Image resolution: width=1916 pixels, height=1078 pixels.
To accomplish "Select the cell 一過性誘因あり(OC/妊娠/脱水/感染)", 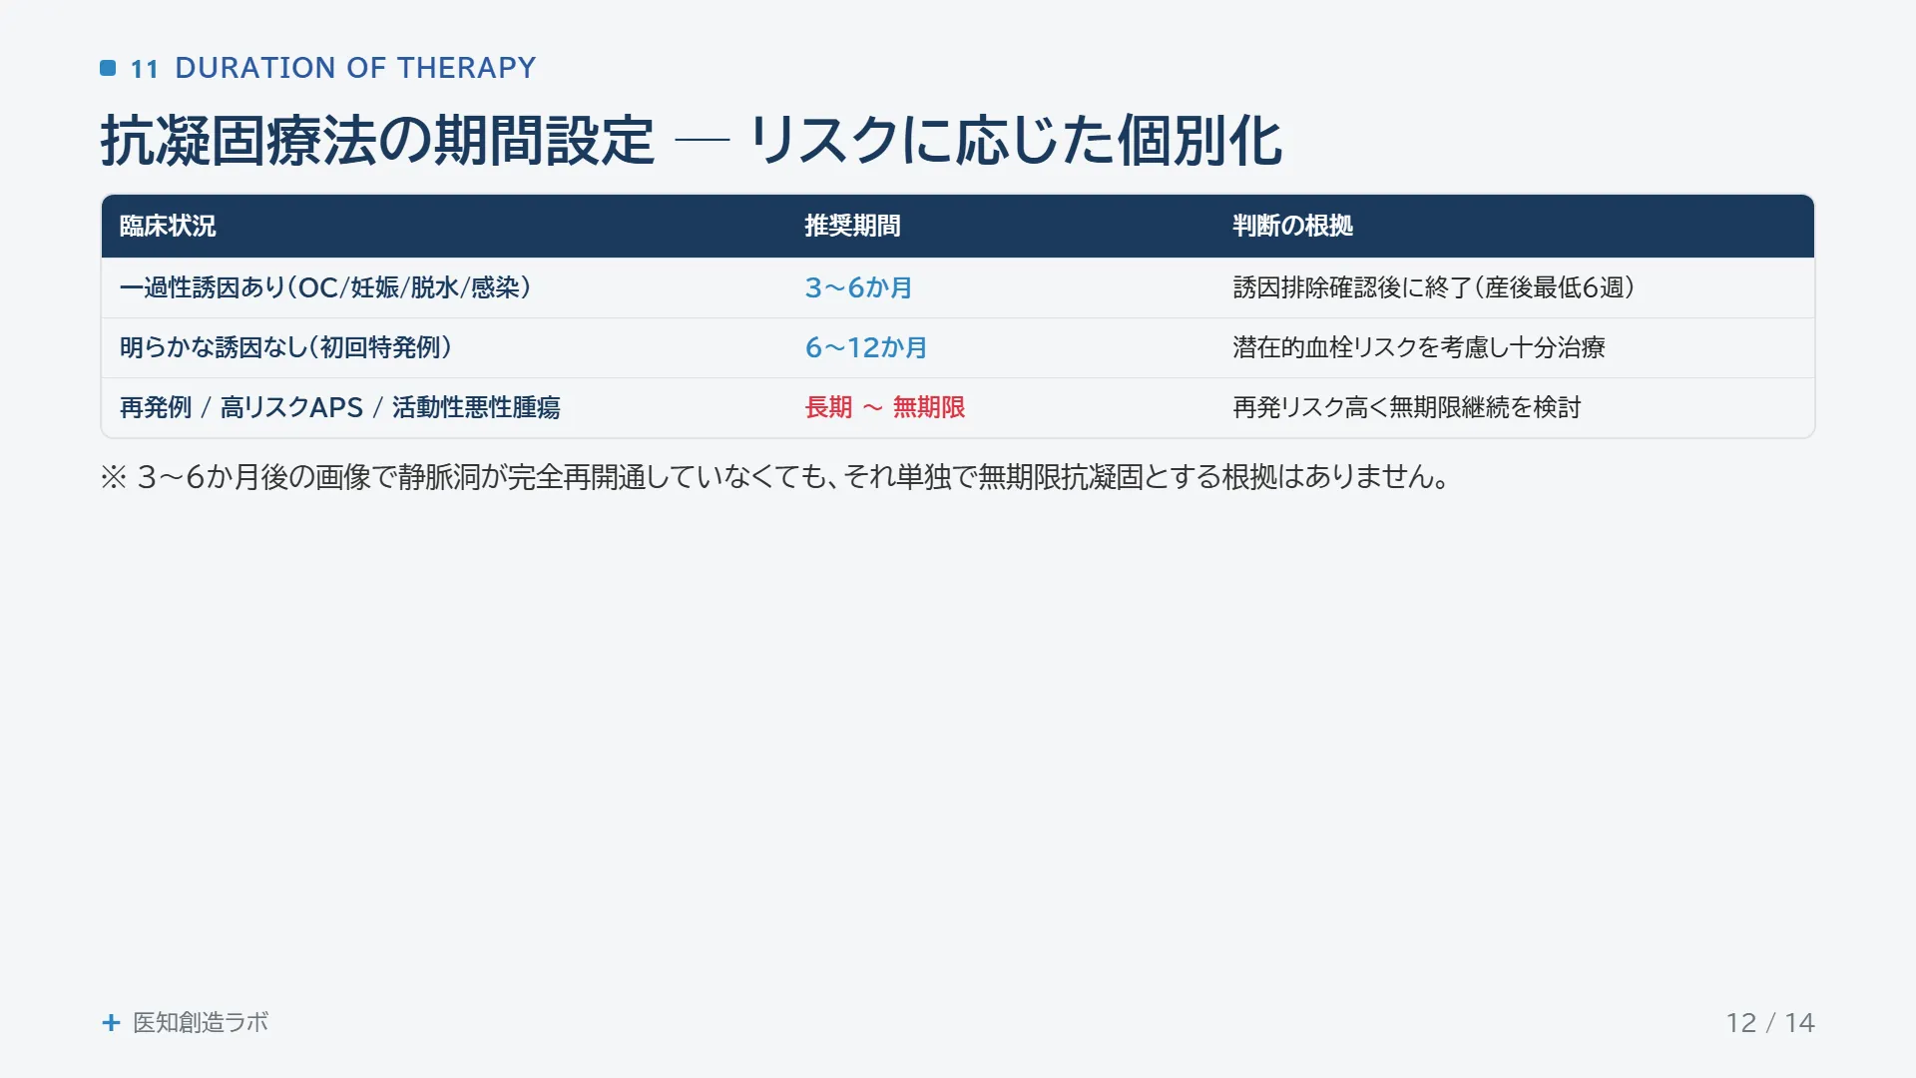I will [325, 287].
